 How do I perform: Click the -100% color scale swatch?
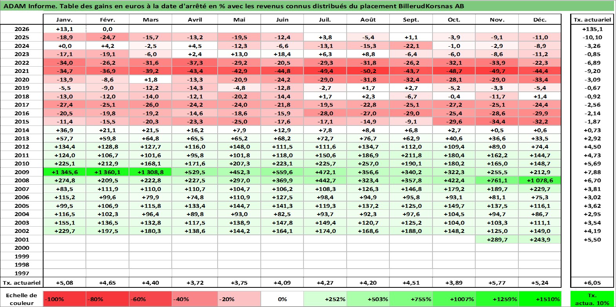coord(64,299)
